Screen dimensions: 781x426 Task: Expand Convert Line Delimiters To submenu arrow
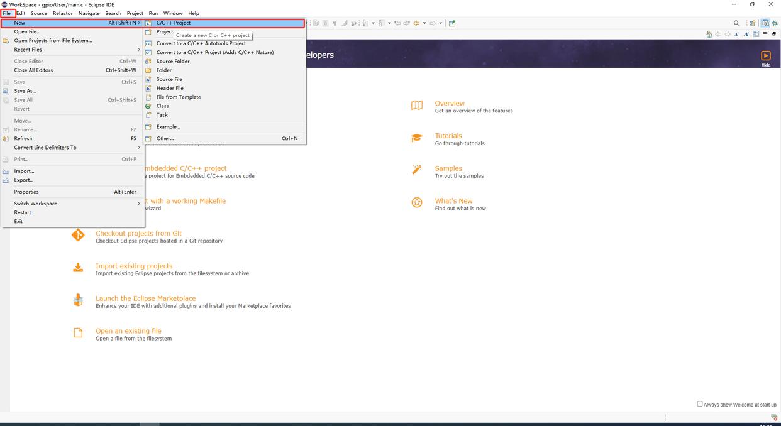pos(139,148)
